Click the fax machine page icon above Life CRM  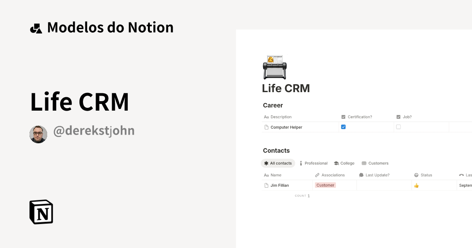pyautogui.click(x=275, y=66)
